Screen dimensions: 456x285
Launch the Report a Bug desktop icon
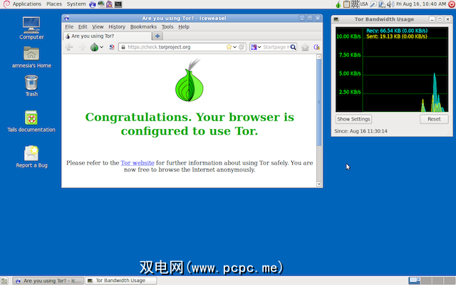coord(31,157)
